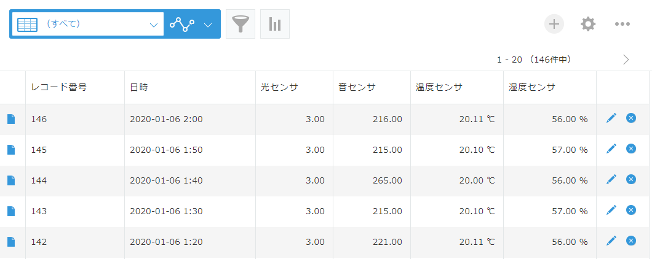Viewport: 652px width, 259px height.
Task: Open the three-dot options menu
Action: (x=622, y=24)
